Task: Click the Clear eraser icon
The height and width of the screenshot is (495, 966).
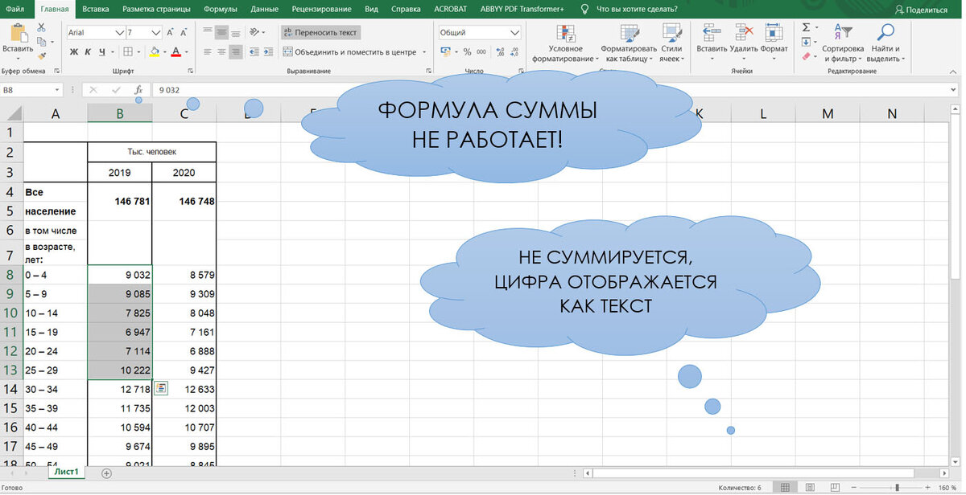Action: click(x=806, y=56)
